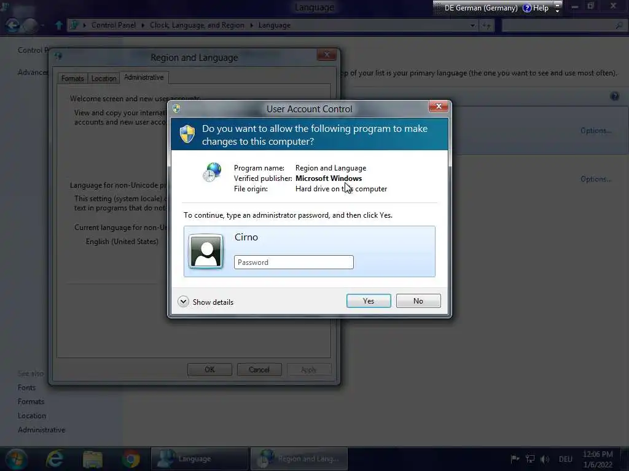Viewport: 629px width, 471px height.
Task: Open the Formats link under See also
Action: (x=31, y=401)
